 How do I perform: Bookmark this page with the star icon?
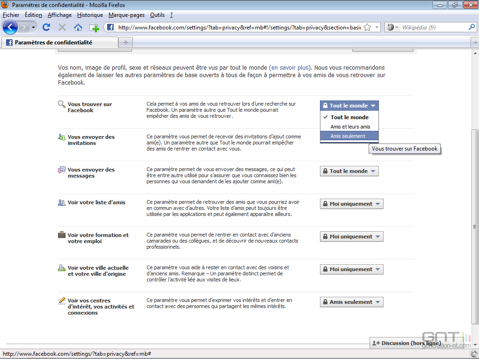pyautogui.click(x=368, y=27)
